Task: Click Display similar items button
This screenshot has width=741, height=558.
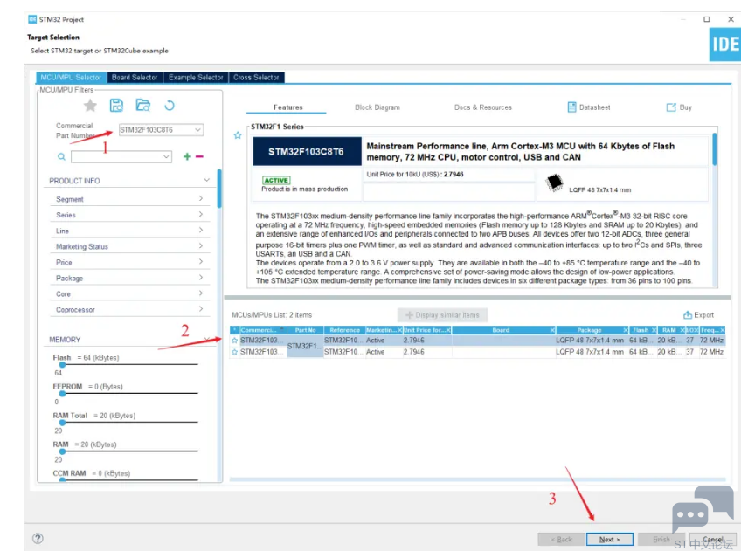Action: tap(442, 315)
